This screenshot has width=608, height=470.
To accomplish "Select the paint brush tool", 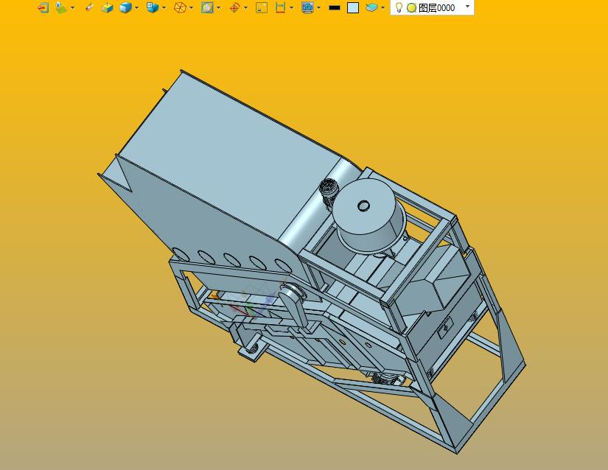I will tap(89, 8).
